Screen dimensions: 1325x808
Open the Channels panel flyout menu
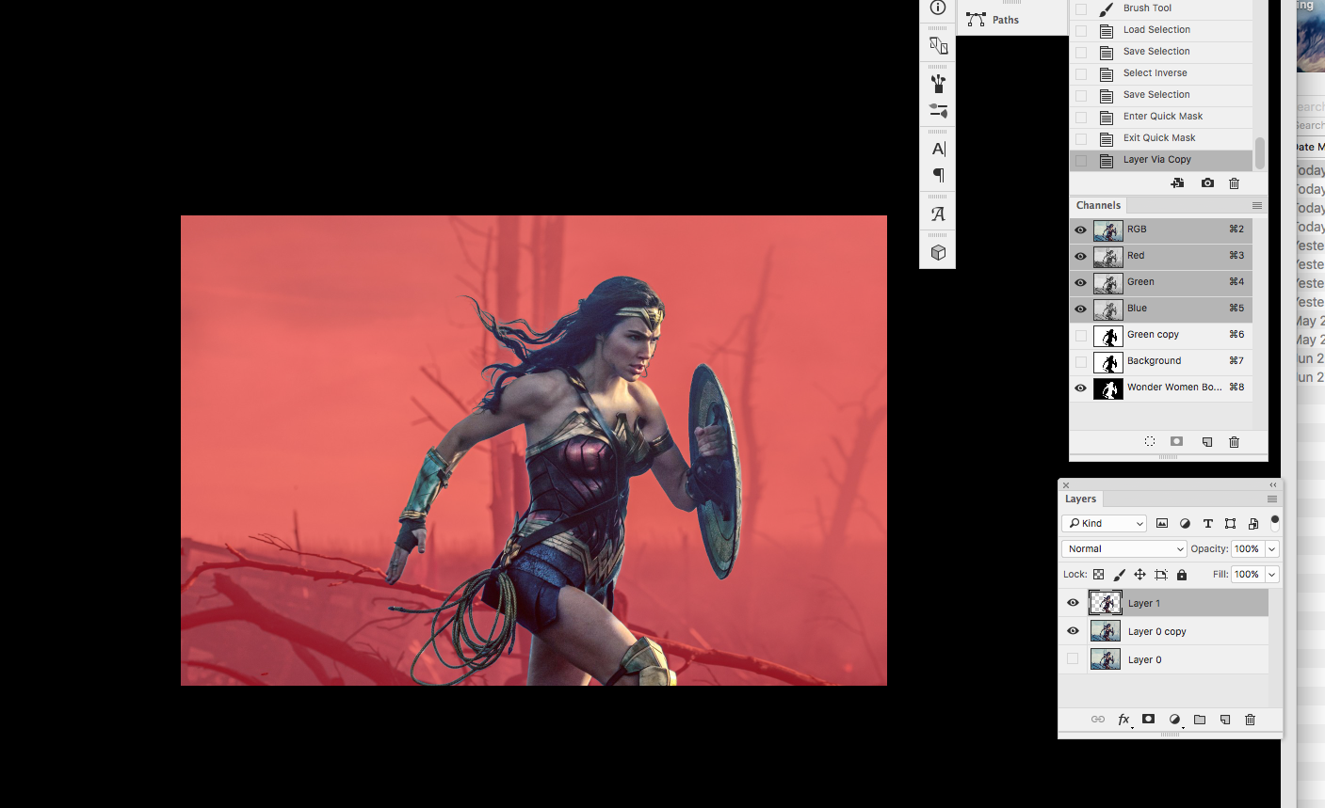(1257, 205)
